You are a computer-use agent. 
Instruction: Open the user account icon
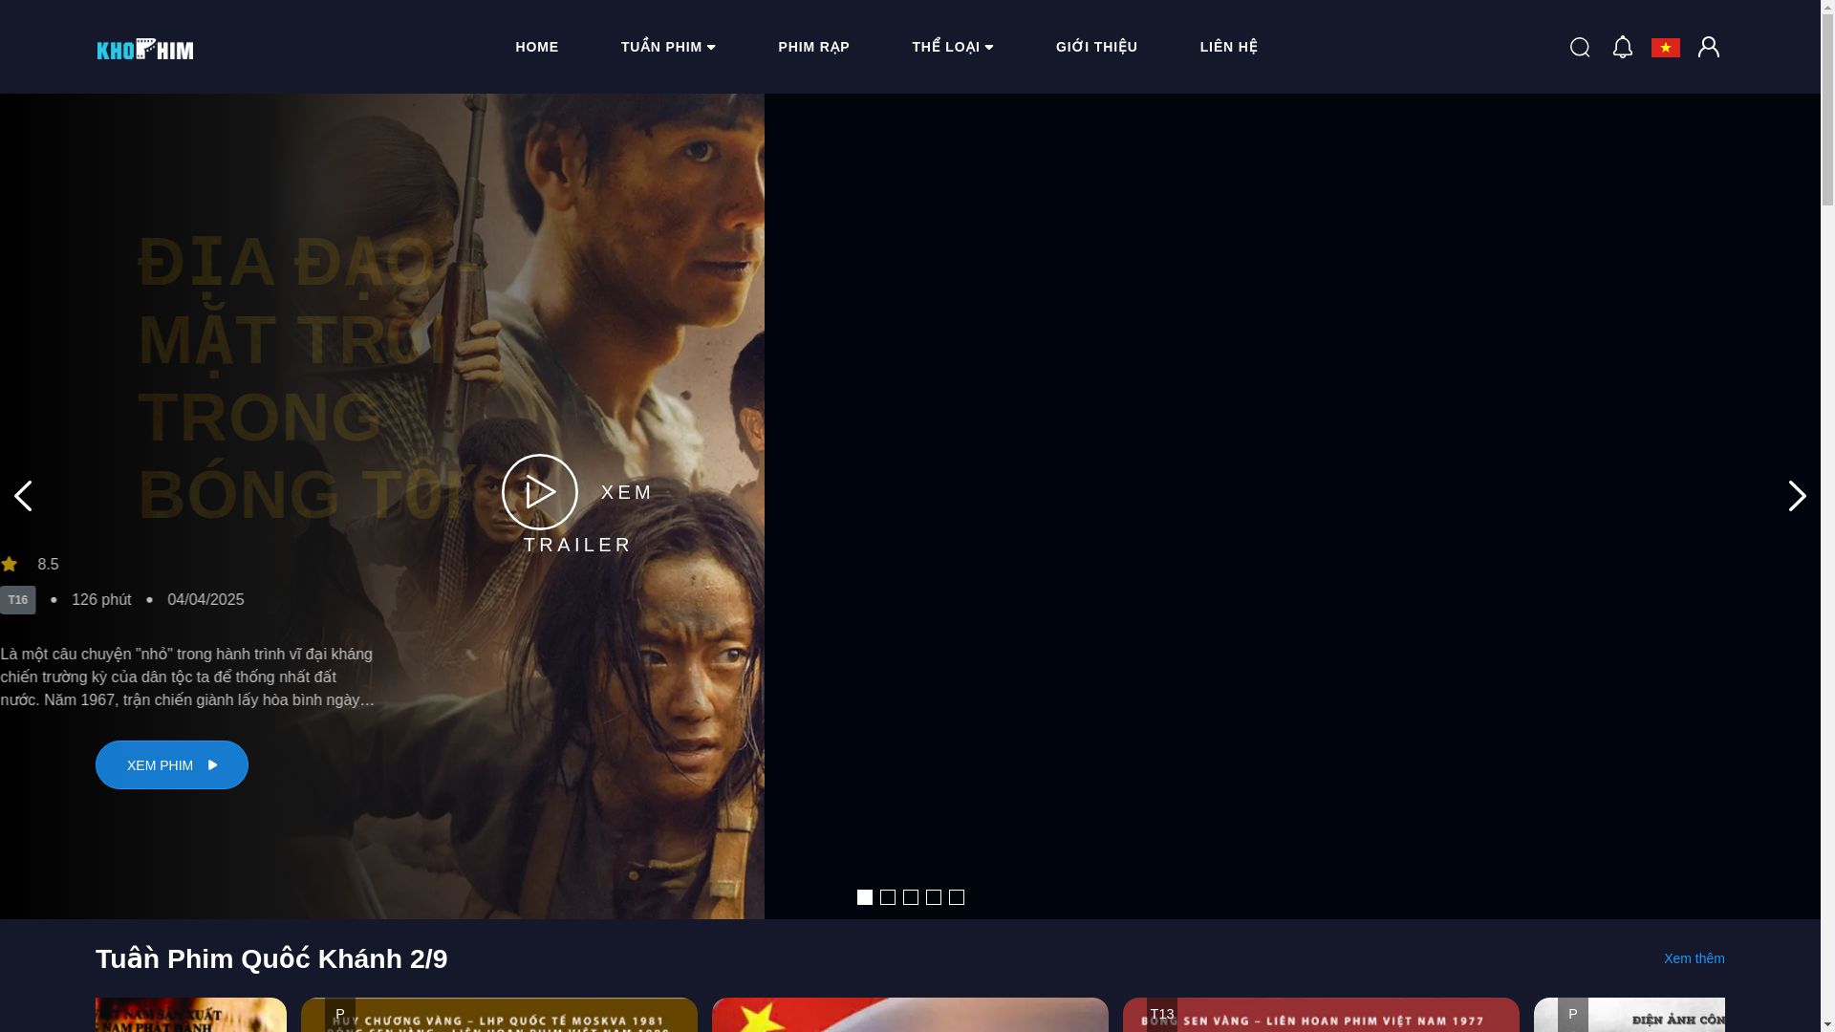tap(1709, 47)
